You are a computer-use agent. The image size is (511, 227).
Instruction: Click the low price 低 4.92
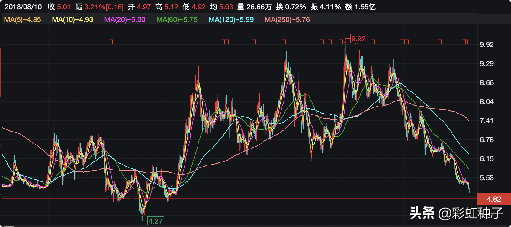coord(194,7)
